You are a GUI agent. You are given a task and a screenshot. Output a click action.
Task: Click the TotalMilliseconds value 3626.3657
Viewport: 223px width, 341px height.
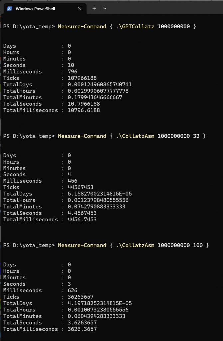pyautogui.click(x=82, y=329)
